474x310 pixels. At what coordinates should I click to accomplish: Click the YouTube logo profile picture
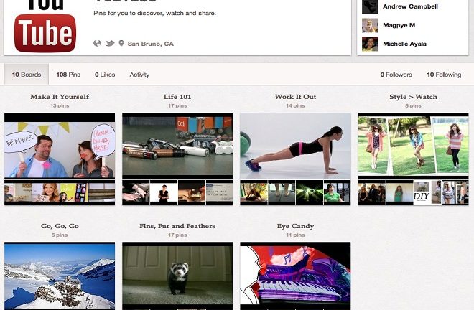point(45,27)
